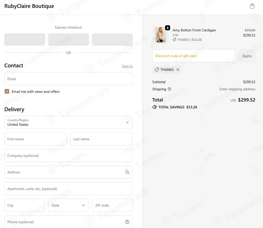
Task: Uncheck Email me with news and offers
Action: [x=7, y=92]
